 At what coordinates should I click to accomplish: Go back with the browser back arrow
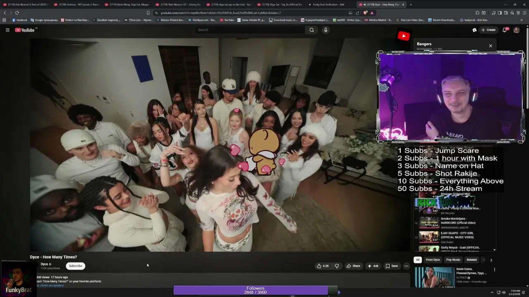(x=5, y=13)
